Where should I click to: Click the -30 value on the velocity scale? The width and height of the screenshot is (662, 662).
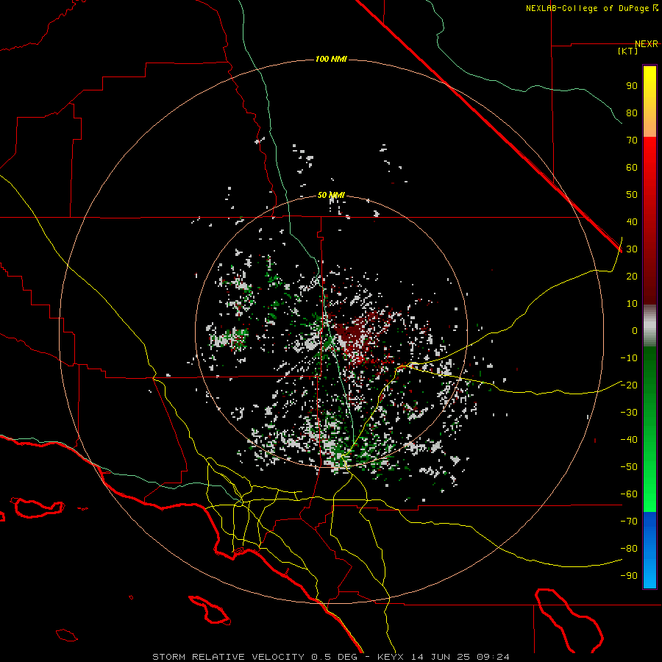(629, 413)
